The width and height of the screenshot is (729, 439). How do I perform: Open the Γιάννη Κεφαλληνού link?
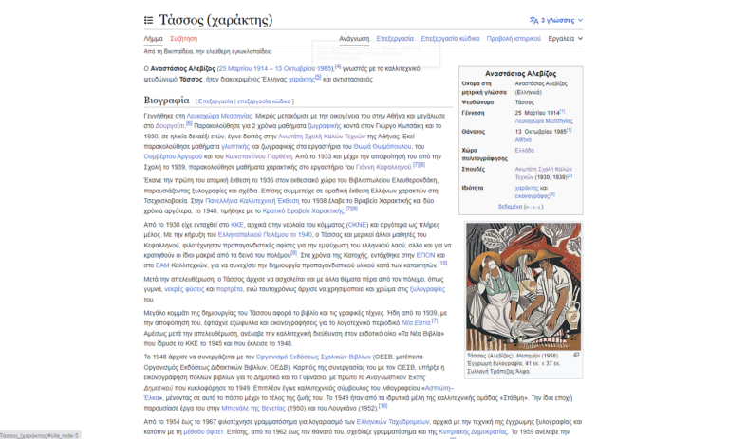coord(383,167)
